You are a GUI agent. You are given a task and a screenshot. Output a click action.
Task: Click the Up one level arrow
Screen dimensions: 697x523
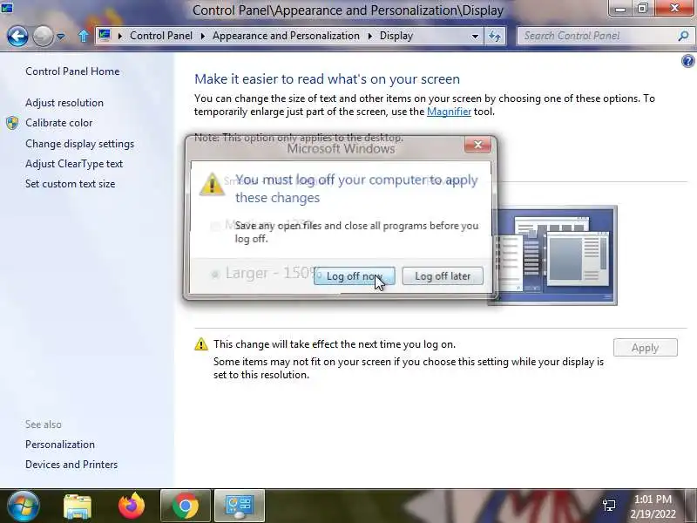tap(83, 36)
